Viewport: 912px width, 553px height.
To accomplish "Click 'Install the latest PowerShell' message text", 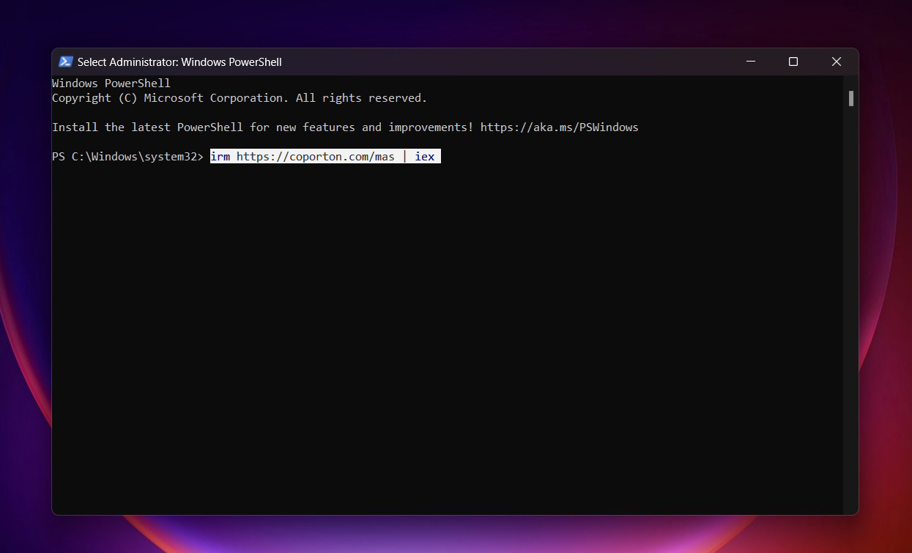I will tap(147, 127).
